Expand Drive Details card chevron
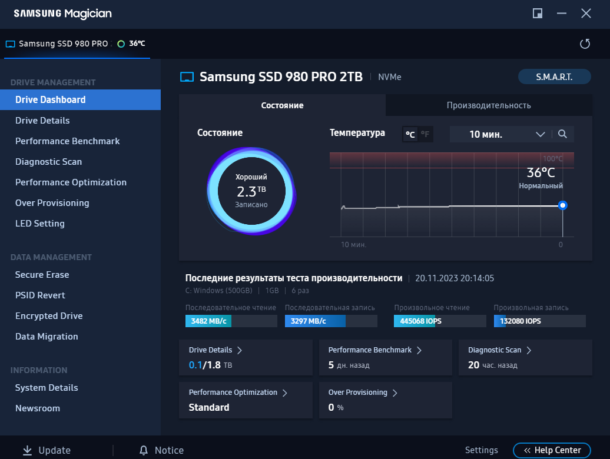This screenshot has height=459, width=610. (240, 350)
